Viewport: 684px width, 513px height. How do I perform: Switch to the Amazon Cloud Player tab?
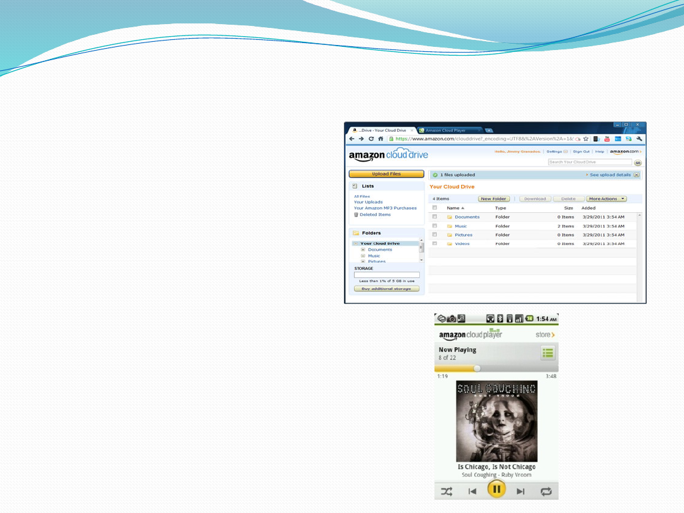tap(450, 130)
